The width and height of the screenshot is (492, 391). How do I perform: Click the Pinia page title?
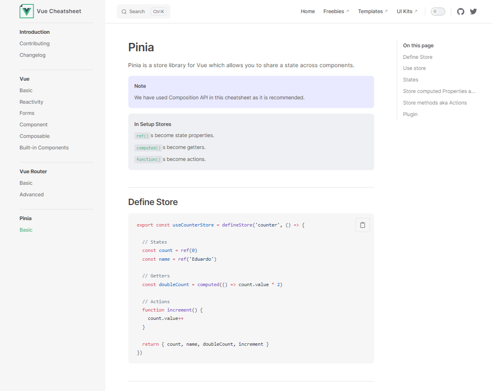[141, 47]
